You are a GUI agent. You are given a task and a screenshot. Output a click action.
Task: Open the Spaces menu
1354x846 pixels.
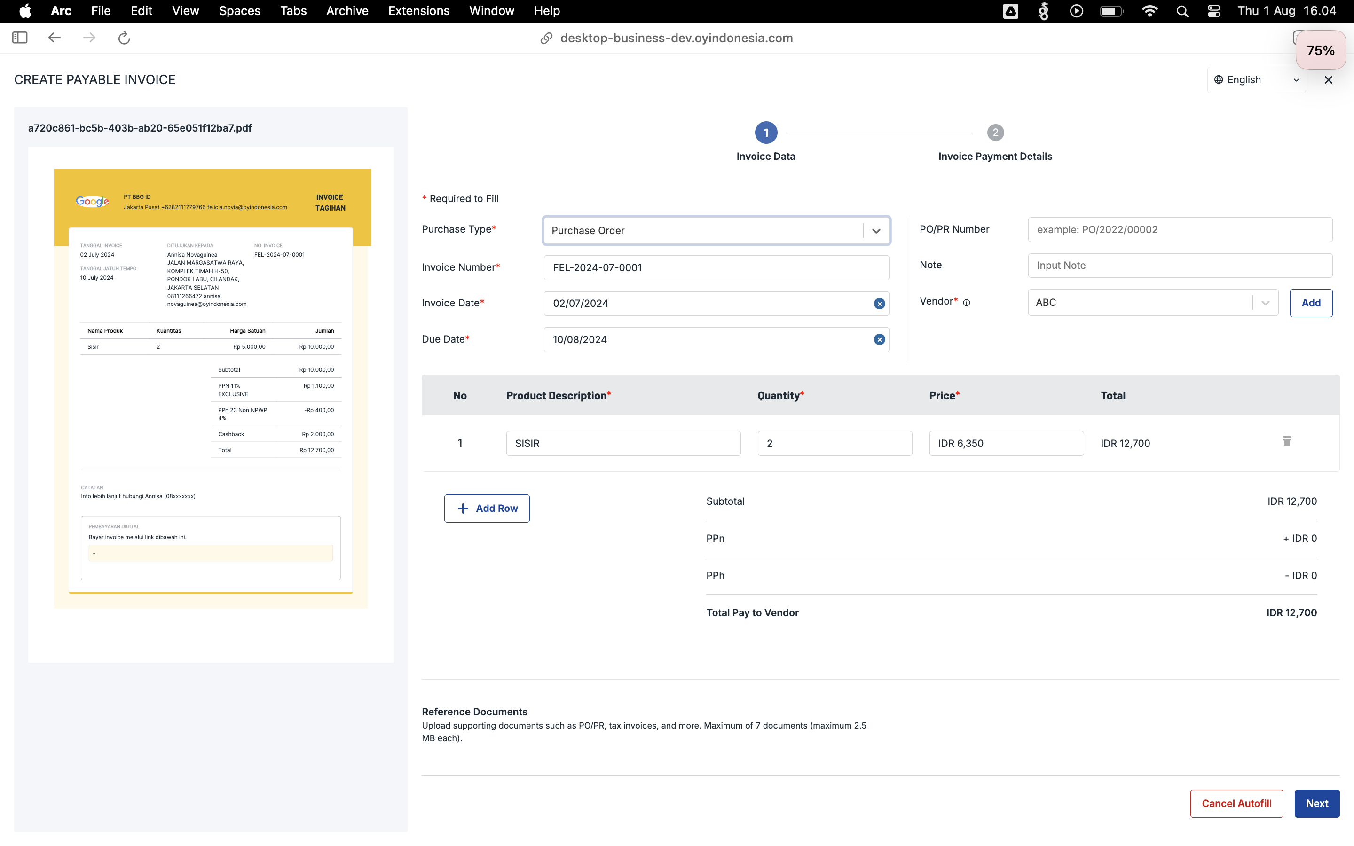[x=239, y=11]
